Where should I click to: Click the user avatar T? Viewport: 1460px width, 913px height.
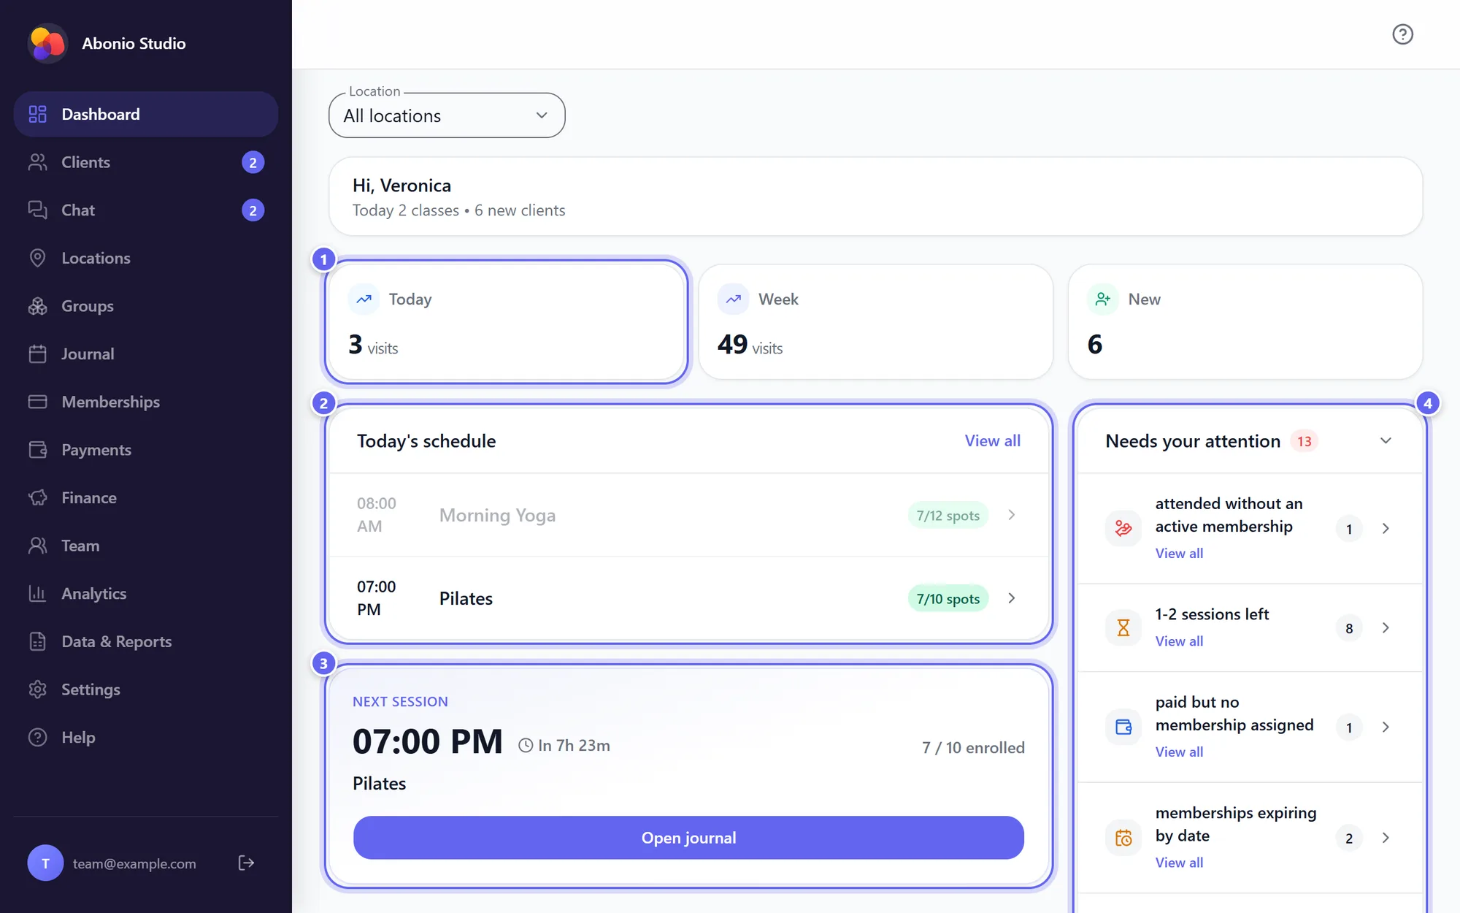point(45,863)
